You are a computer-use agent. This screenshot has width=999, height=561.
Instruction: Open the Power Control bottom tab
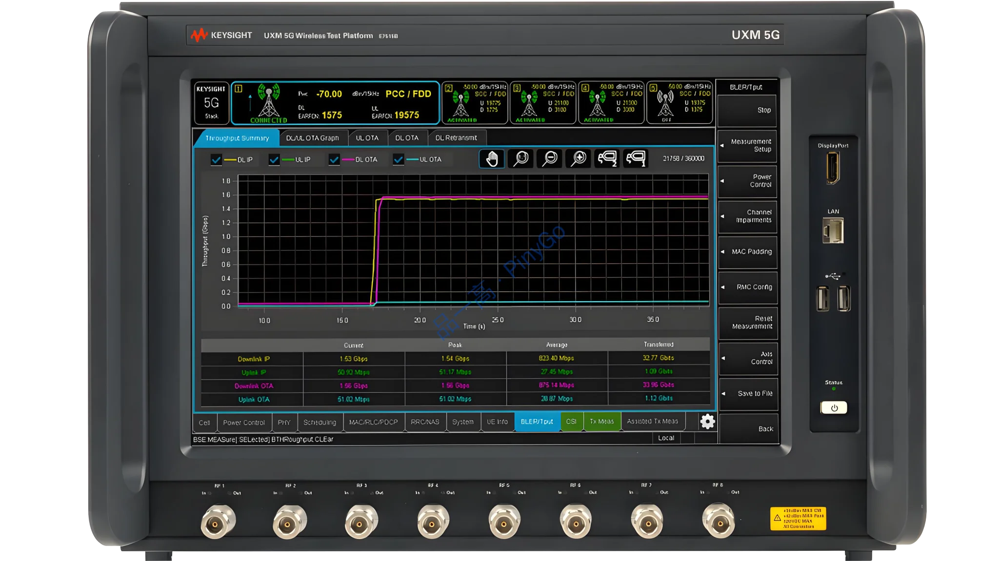coord(244,423)
